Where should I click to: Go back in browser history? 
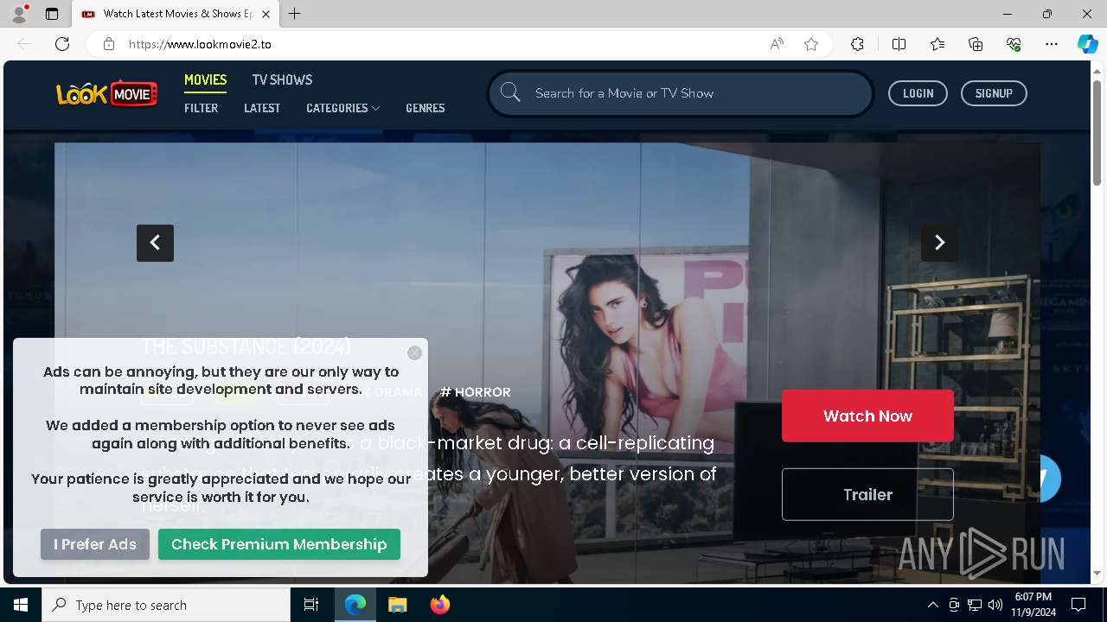click(x=24, y=44)
